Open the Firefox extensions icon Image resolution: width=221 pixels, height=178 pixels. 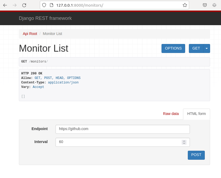pos(214,5)
